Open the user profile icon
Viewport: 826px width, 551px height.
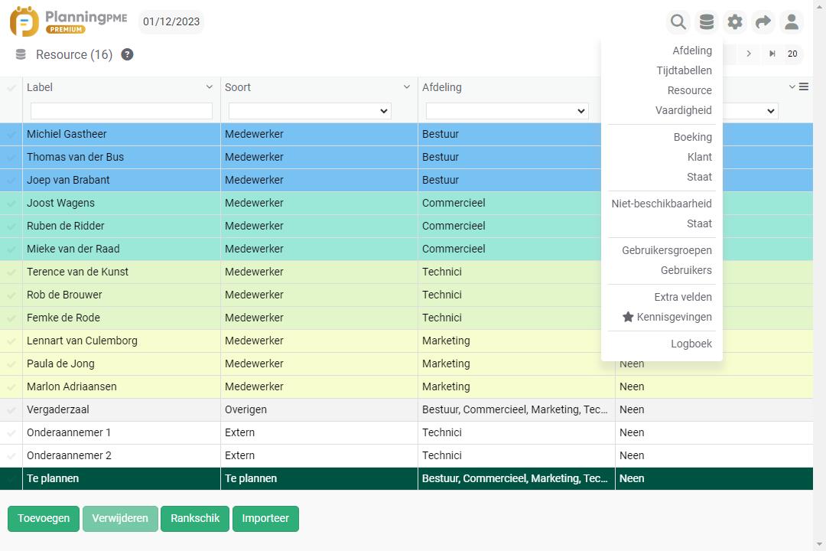792,22
